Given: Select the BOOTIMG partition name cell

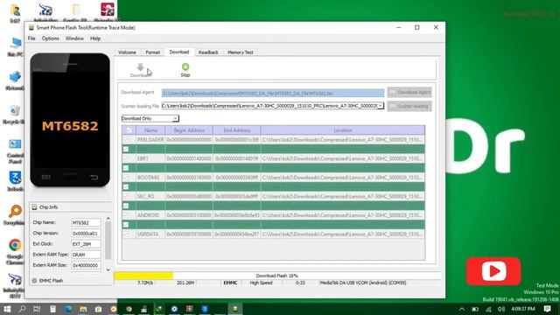Looking at the screenshot, I should pos(150,177).
